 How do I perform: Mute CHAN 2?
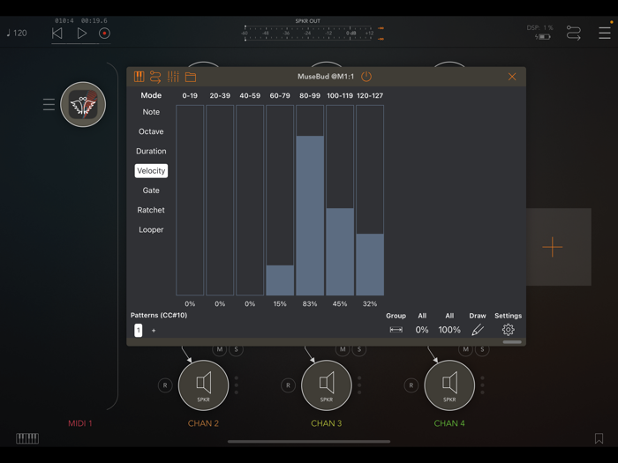220,349
